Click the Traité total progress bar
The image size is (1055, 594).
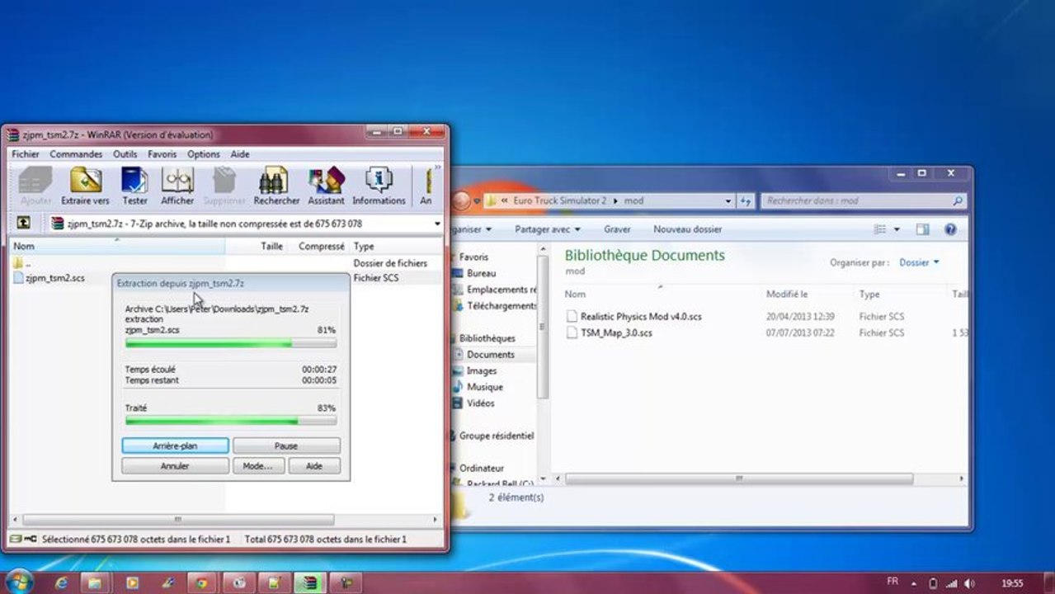(x=230, y=421)
